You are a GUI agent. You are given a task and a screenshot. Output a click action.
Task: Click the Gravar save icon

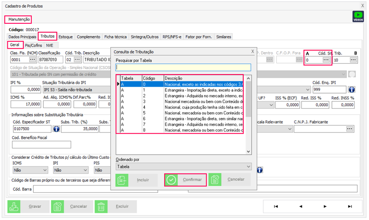(x=15, y=206)
